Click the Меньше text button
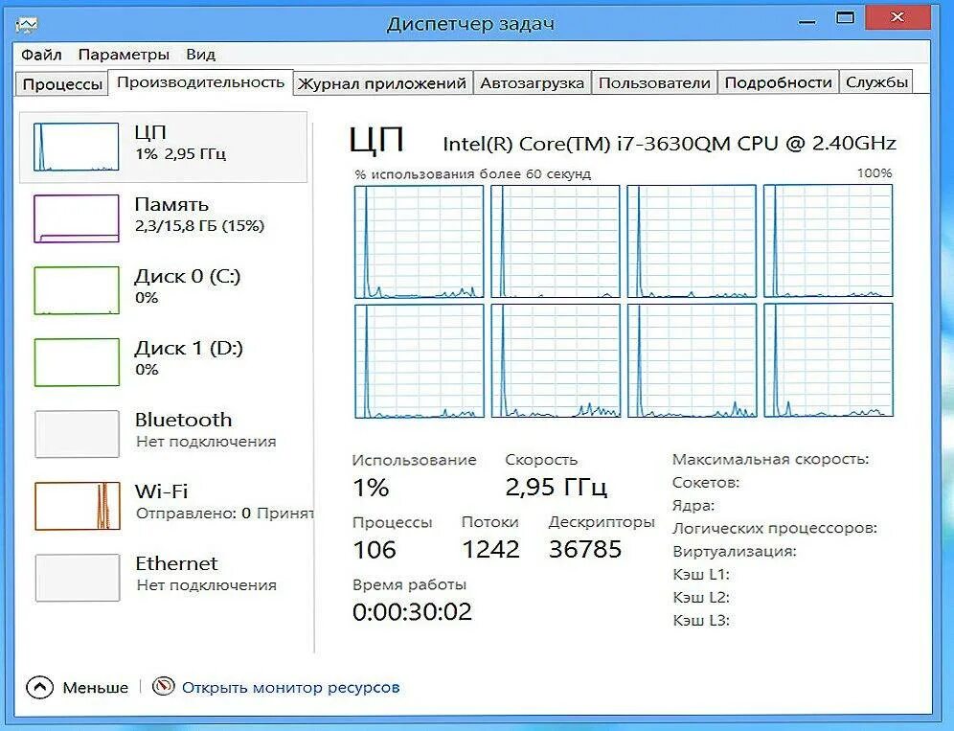The height and width of the screenshot is (731, 954). pos(96,688)
